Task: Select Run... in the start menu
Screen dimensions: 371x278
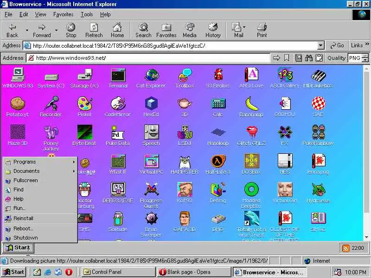Action: (x=40, y=208)
